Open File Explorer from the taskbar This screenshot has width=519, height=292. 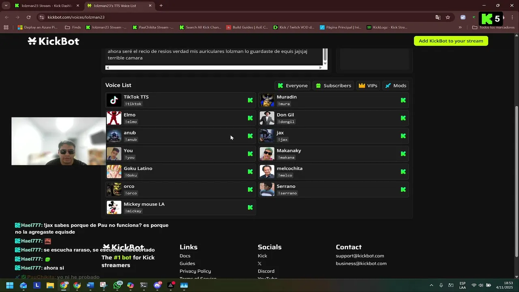pyautogui.click(x=50, y=286)
